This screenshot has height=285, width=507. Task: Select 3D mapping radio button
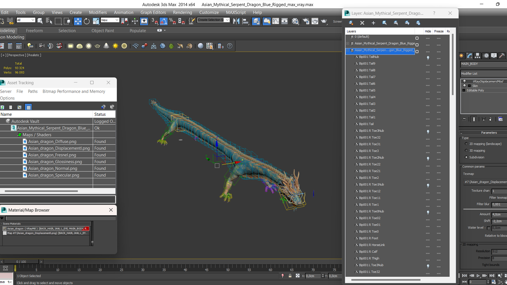coord(466,150)
